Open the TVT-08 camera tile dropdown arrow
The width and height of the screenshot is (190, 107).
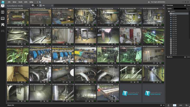coord(28,28)
